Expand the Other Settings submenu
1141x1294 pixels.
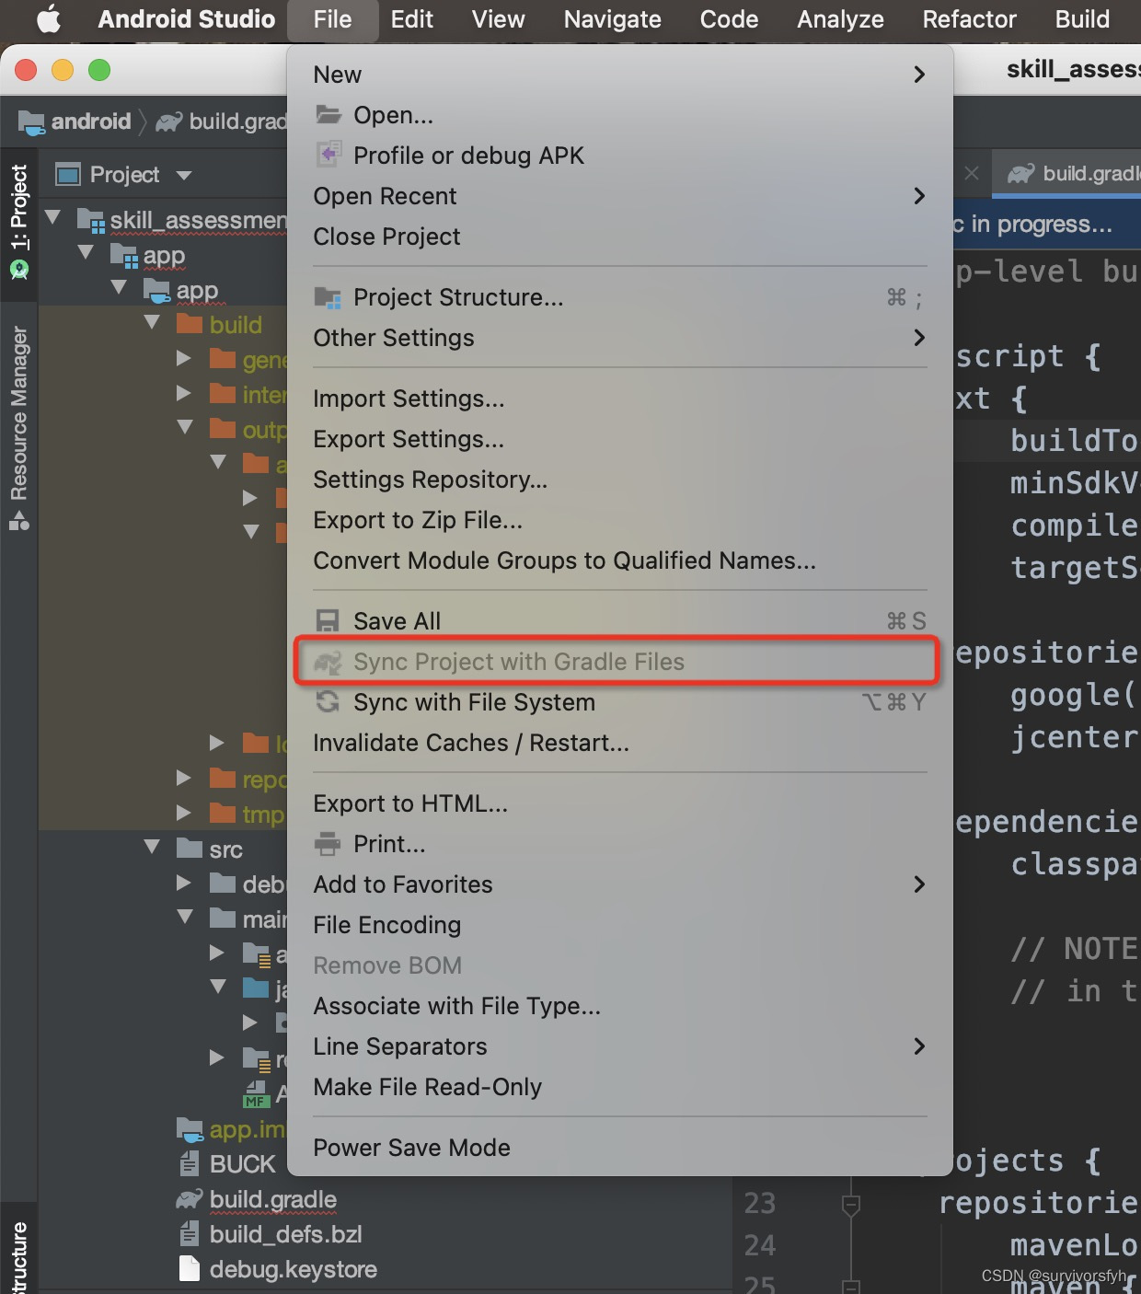tap(619, 338)
